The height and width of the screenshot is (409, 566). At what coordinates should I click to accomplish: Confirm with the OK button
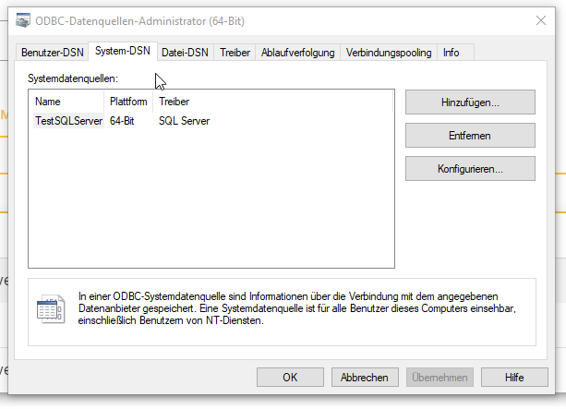[290, 377]
